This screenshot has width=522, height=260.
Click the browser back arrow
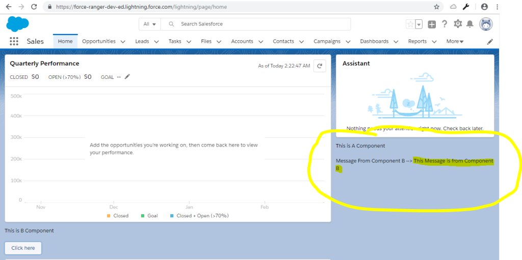9,7
